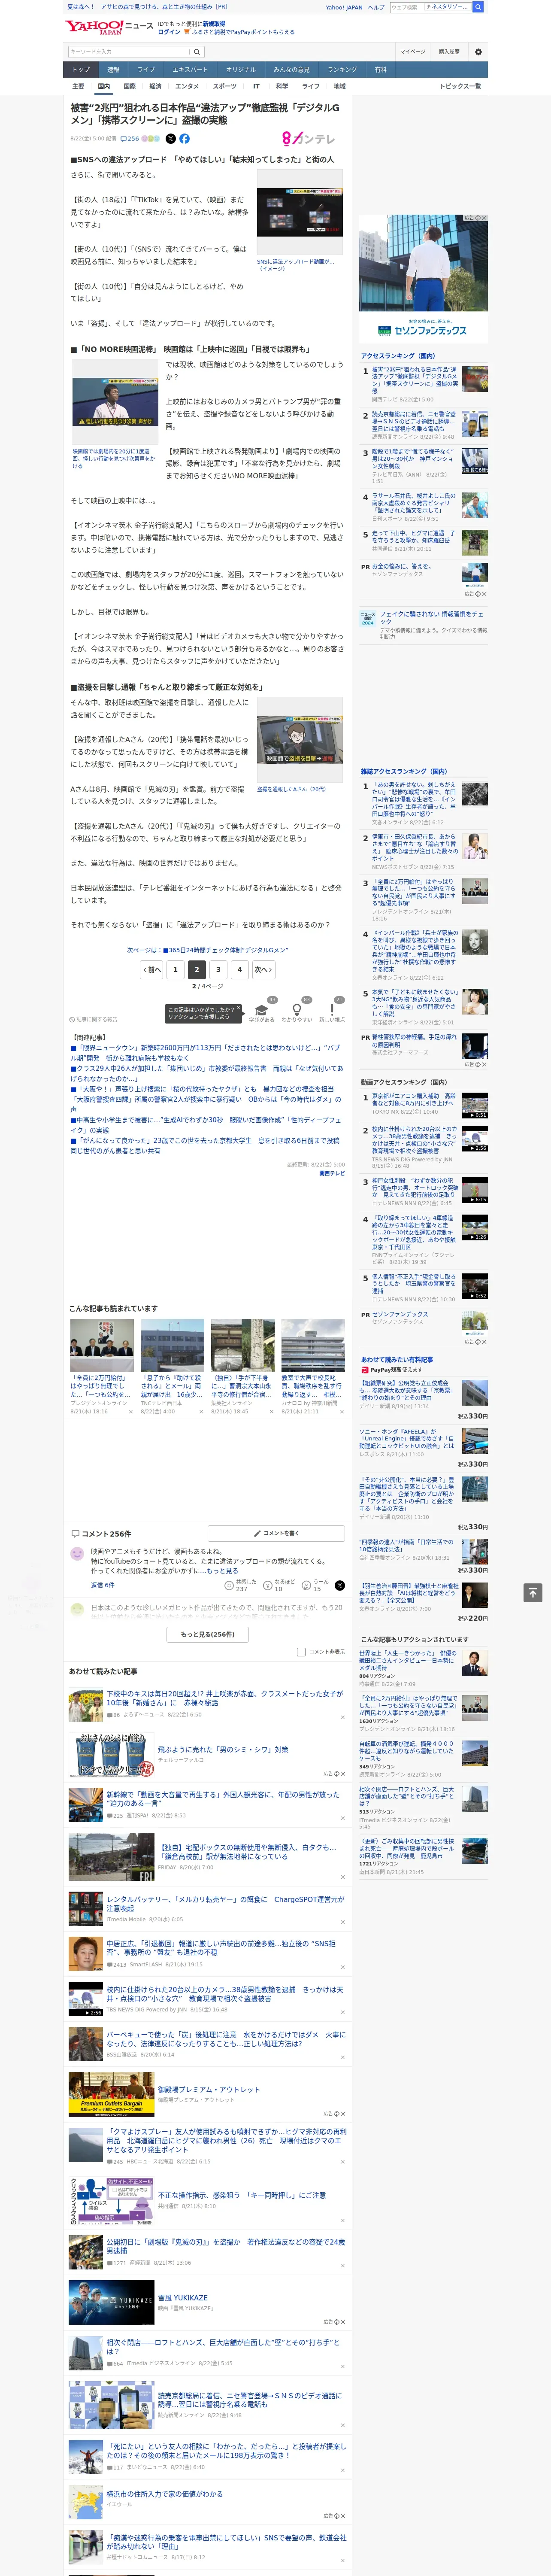Click the 記事に関する報告 report link
This screenshot has height=2576, width=551.
[94, 1019]
